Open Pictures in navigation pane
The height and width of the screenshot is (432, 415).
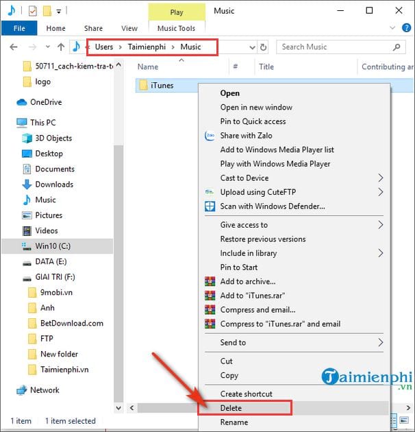point(42,215)
